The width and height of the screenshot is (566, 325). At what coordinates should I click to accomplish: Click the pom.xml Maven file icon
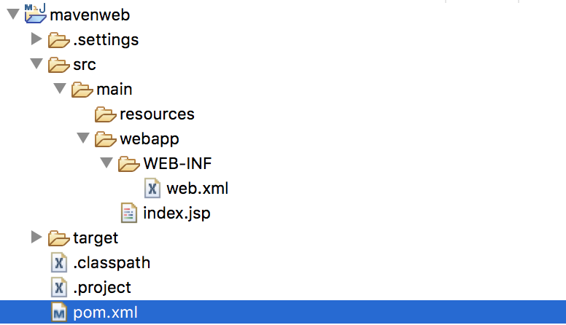pyautogui.click(x=59, y=312)
